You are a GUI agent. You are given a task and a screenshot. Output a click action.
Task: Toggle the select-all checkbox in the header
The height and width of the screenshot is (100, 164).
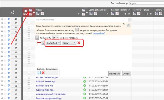(26, 11)
